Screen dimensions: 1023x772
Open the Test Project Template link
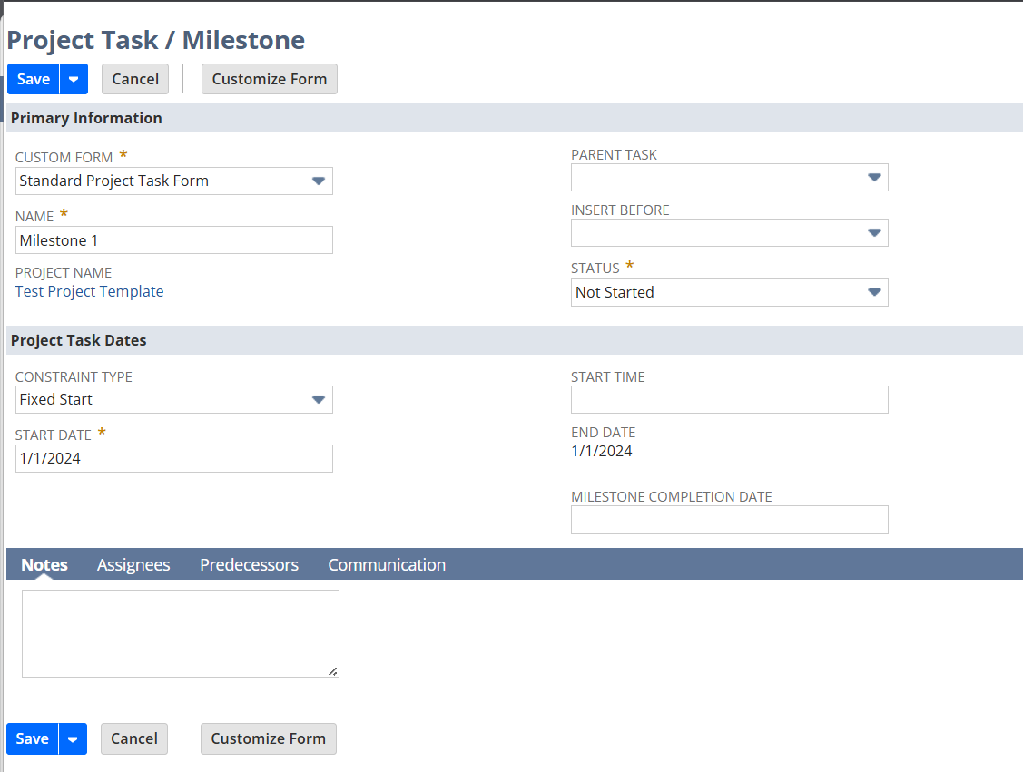click(x=90, y=291)
